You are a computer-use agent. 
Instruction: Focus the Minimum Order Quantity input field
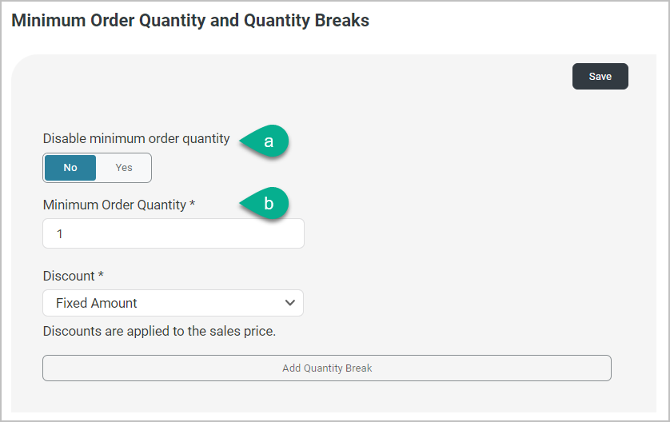click(x=173, y=234)
